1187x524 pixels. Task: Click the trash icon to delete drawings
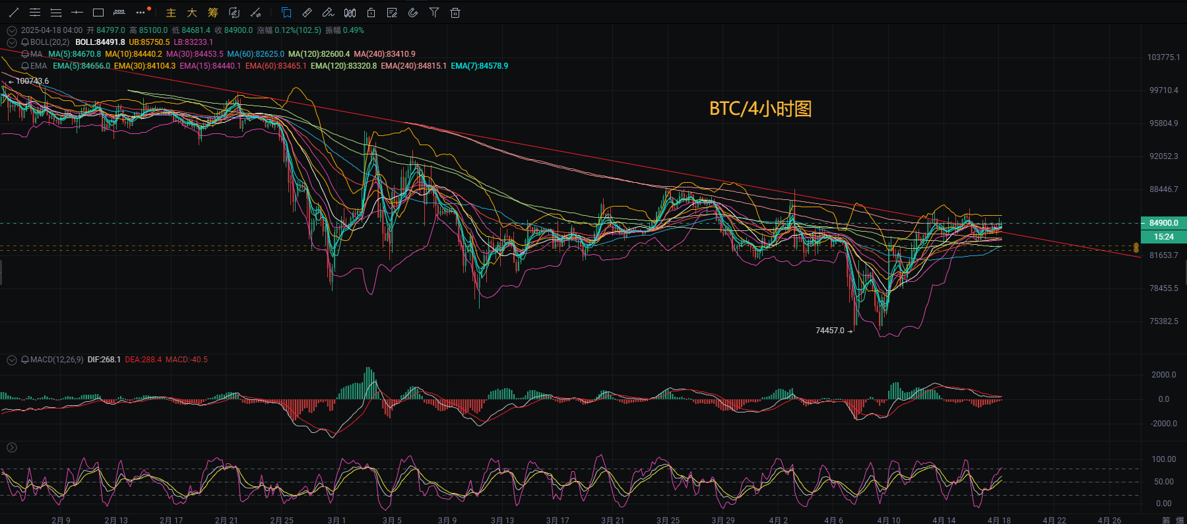[x=455, y=13]
